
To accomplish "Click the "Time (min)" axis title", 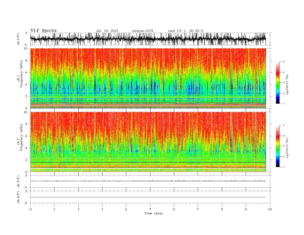I will [x=154, y=213].
